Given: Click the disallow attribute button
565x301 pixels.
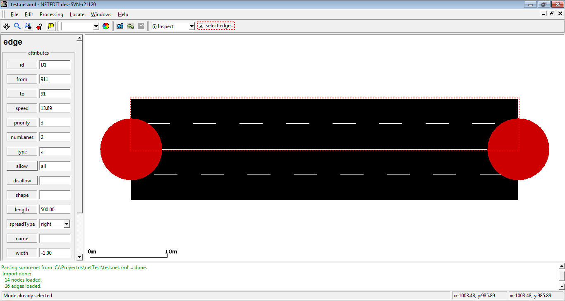Looking at the screenshot, I should tap(22, 180).
